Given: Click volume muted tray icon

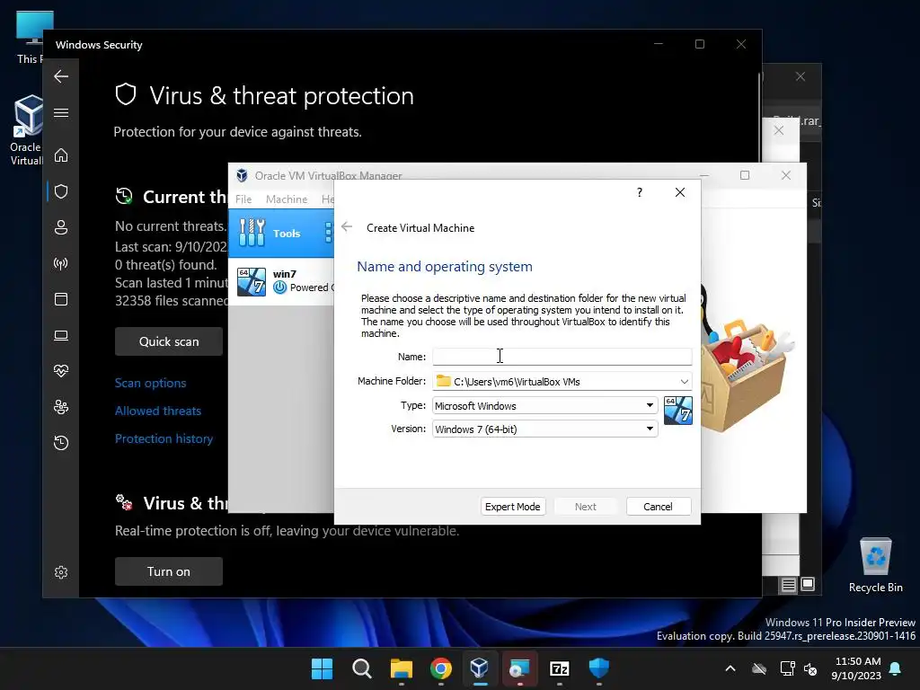Looking at the screenshot, I should pyautogui.click(x=811, y=668).
